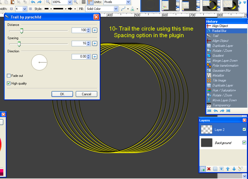Select the highlighted first image thumbnail
Image resolution: width=248 pixels, height=179 pixels.
click(150, 6)
